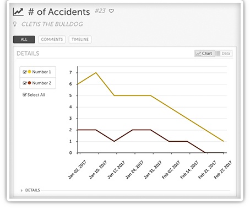Switch to Data view
The image size is (250, 208).
224,54
